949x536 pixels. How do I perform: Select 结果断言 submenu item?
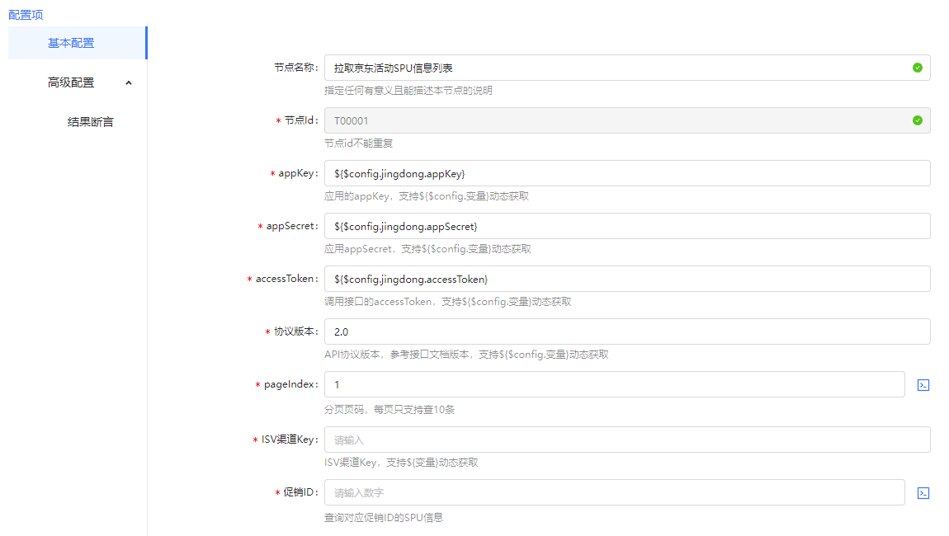[x=91, y=122]
